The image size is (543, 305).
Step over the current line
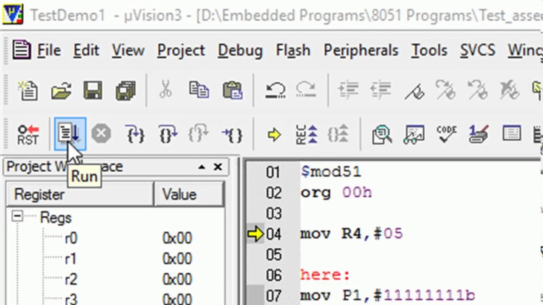click(x=168, y=135)
